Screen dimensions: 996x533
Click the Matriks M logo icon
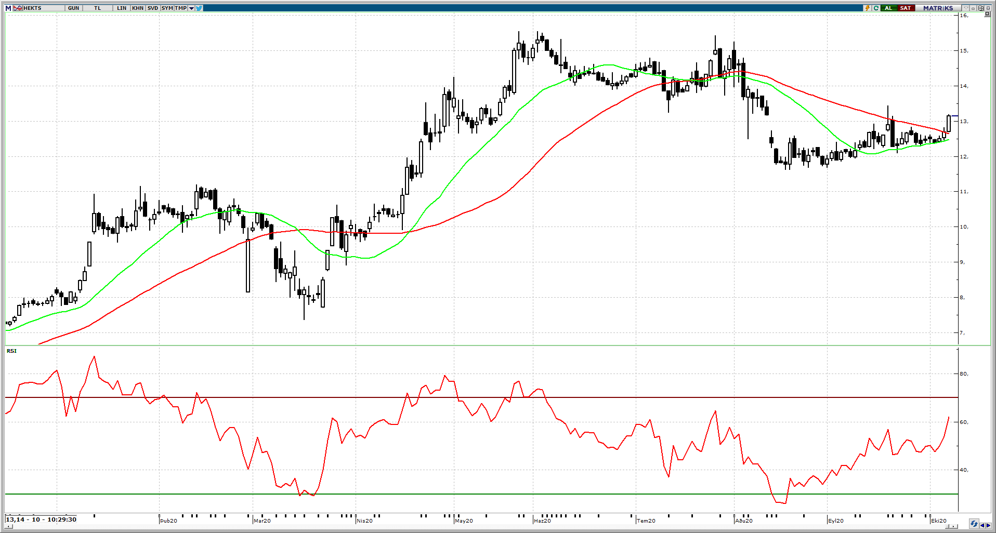tap(8, 8)
